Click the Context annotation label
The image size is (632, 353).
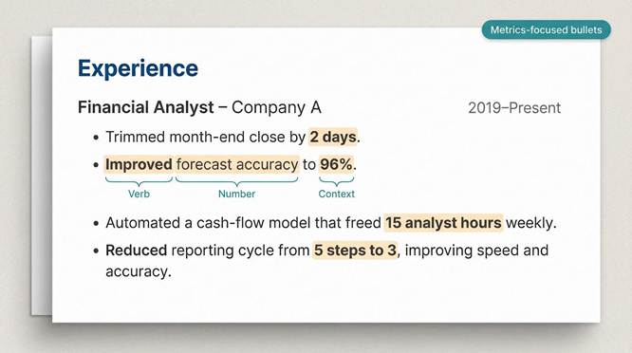coord(337,194)
